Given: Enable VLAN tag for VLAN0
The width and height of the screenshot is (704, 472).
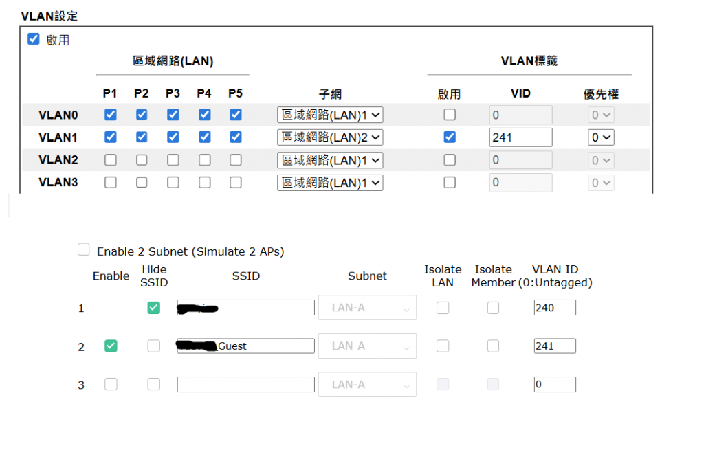Looking at the screenshot, I should [450, 115].
